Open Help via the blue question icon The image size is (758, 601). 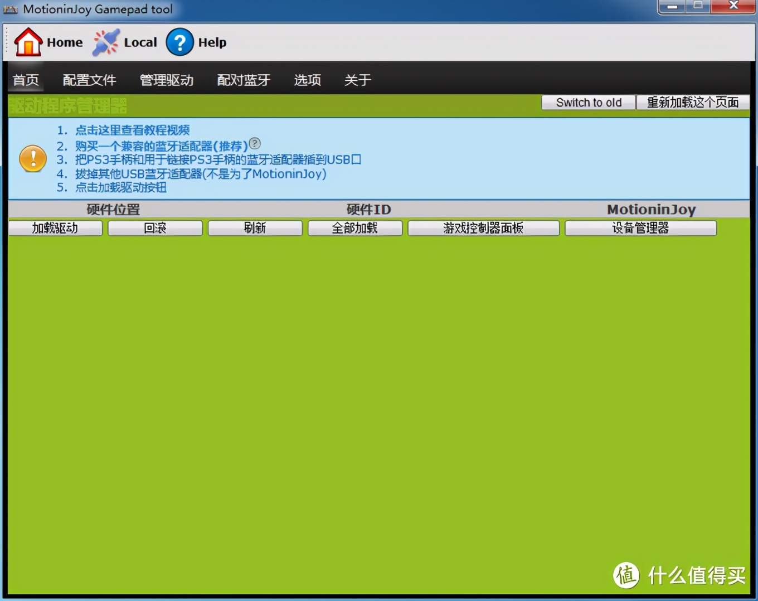tap(180, 42)
